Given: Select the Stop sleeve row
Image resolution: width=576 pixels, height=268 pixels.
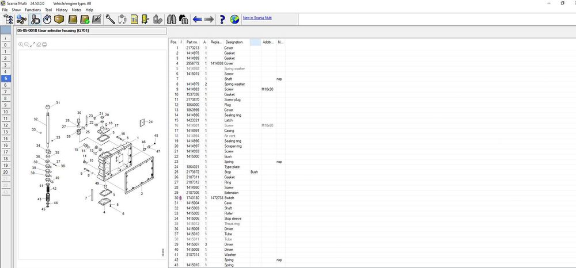Looking at the screenshot, I should click(x=226, y=219).
